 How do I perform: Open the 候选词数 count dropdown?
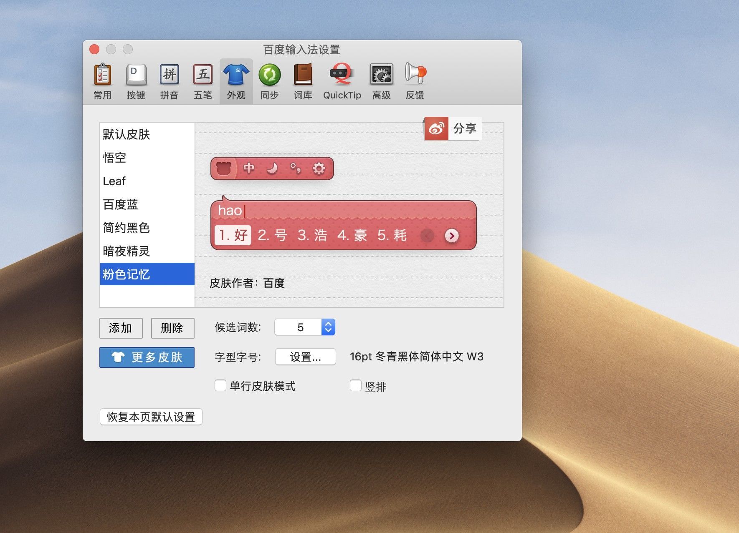[x=305, y=327]
